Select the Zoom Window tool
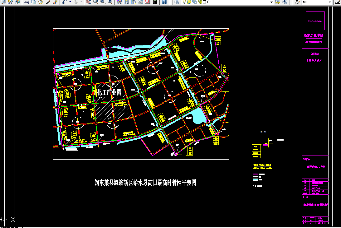 pos(103,2)
